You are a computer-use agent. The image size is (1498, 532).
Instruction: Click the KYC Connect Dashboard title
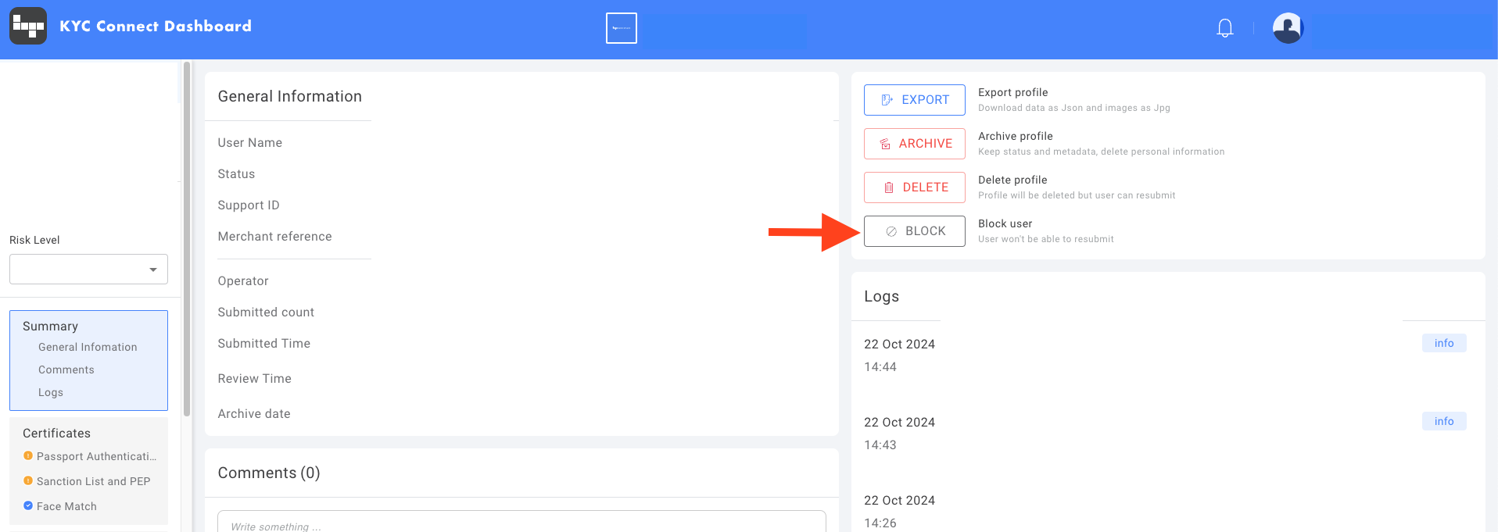(156, 26)
